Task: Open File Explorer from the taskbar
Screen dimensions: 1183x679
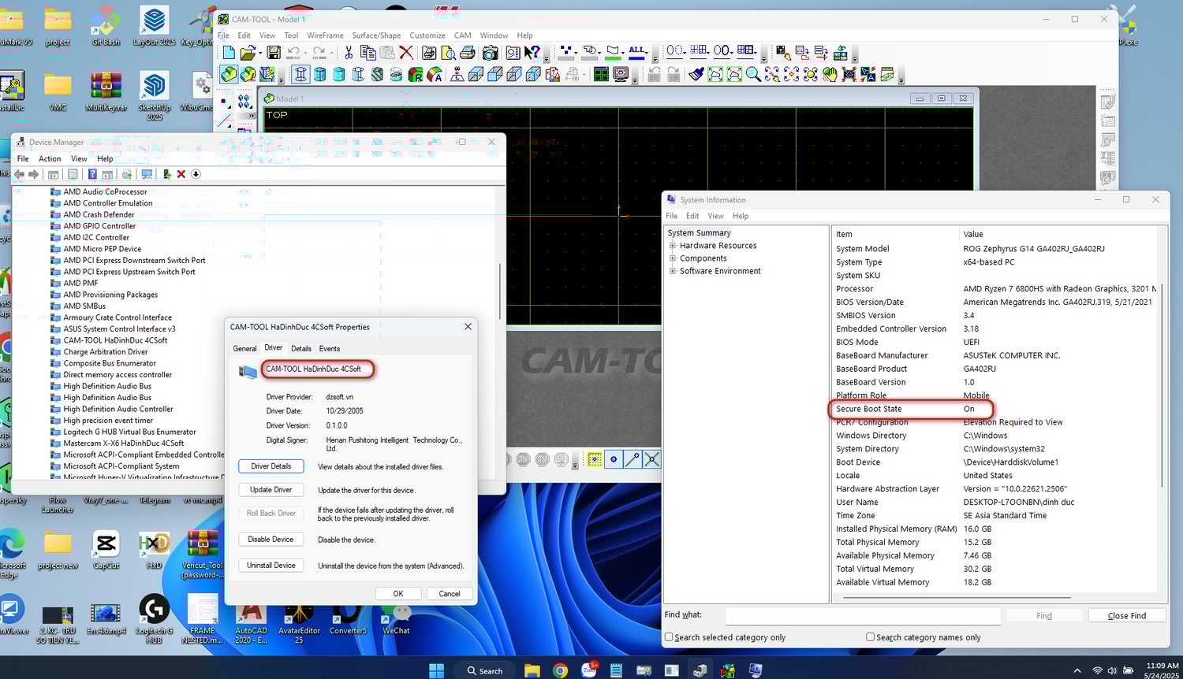Action: pos(532,670)
